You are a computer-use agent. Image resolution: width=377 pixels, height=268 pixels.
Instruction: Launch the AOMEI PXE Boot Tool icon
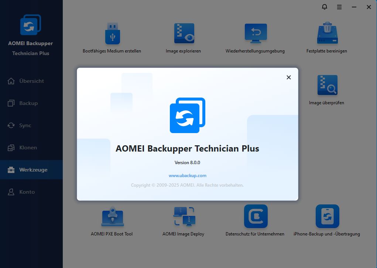[x=113, y=216]
